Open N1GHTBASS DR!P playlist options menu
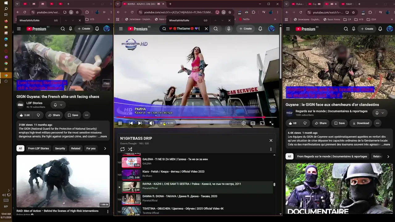395x222 pixels. 271,149
